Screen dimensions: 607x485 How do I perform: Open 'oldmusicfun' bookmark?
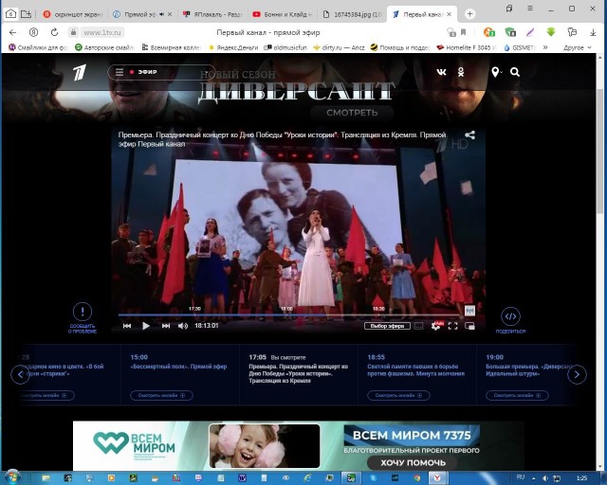coord(285,47)
